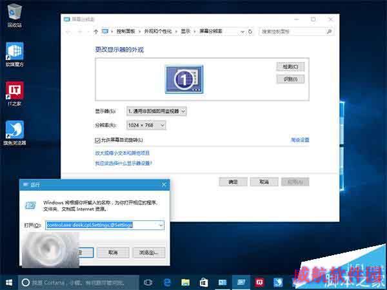Click the 外观和个性化 breadcrumb
The width and height of the screenshot is (387, 290).
pos(158,32)
